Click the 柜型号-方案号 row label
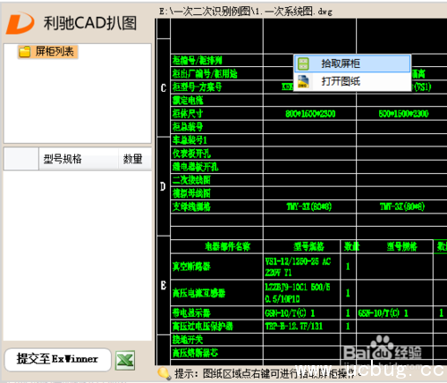Image resolution: width=447 pixels, height=383 pixels. 197,87
